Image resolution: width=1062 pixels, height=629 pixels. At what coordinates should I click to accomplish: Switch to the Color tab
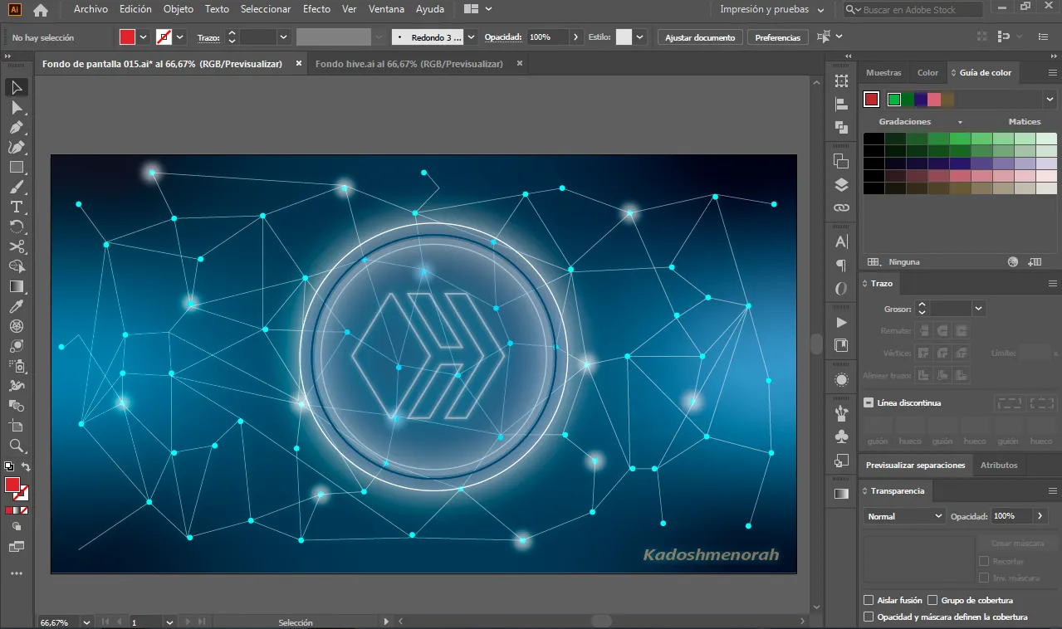click(927, 73)
